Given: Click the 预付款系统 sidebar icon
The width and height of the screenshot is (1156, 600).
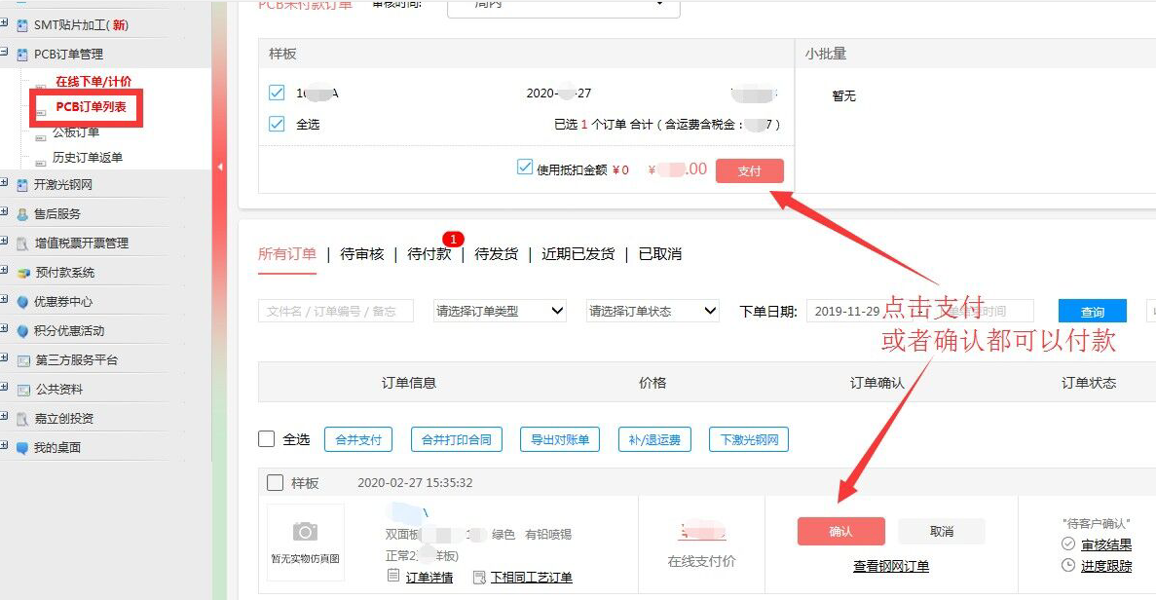Looking at the screenshot, I should coord(22,273).
